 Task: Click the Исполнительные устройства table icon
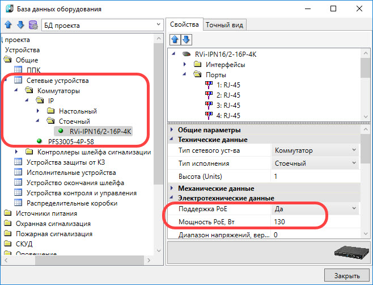point(18,172)
